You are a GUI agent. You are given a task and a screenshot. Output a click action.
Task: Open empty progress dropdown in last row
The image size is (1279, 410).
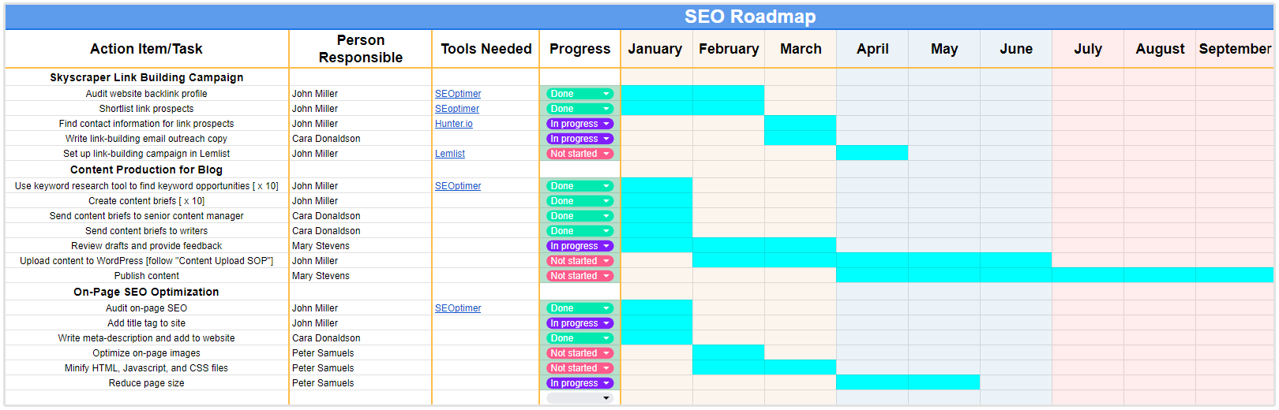point(606,398)
